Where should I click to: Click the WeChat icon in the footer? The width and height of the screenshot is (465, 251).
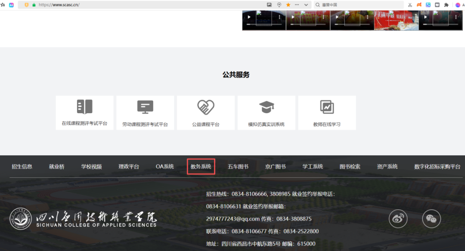(x=431, y=219)
